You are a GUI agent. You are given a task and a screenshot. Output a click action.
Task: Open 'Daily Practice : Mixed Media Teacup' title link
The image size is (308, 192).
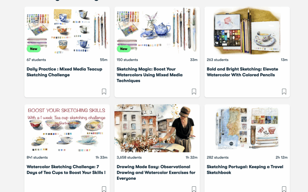[x=64, y=72]
